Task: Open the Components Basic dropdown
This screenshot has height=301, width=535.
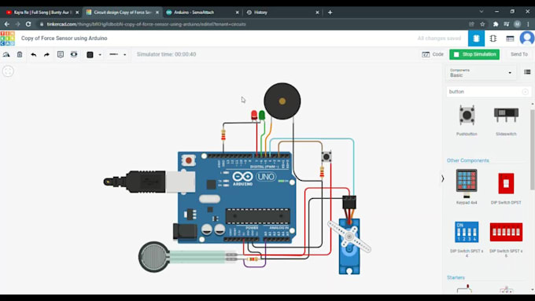Action: point(481,73)
